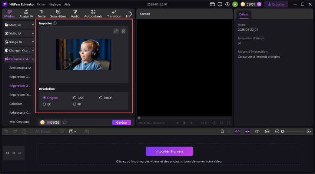Click the undo arrow
The image size is (315, 174).
click(x=6, y=131)
